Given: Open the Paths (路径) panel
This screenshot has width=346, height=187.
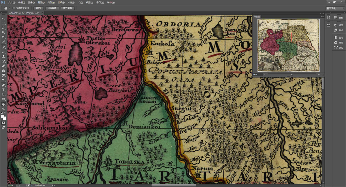Looking at the screenshot, I should point(339,48).
